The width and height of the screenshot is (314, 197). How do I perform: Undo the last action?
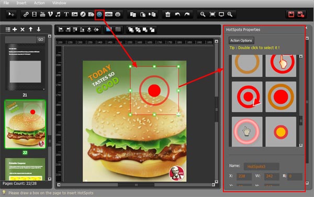(x=177, y=15)
